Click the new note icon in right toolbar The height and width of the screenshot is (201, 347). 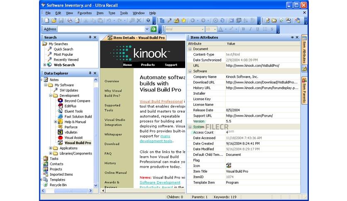coord(267,21)
